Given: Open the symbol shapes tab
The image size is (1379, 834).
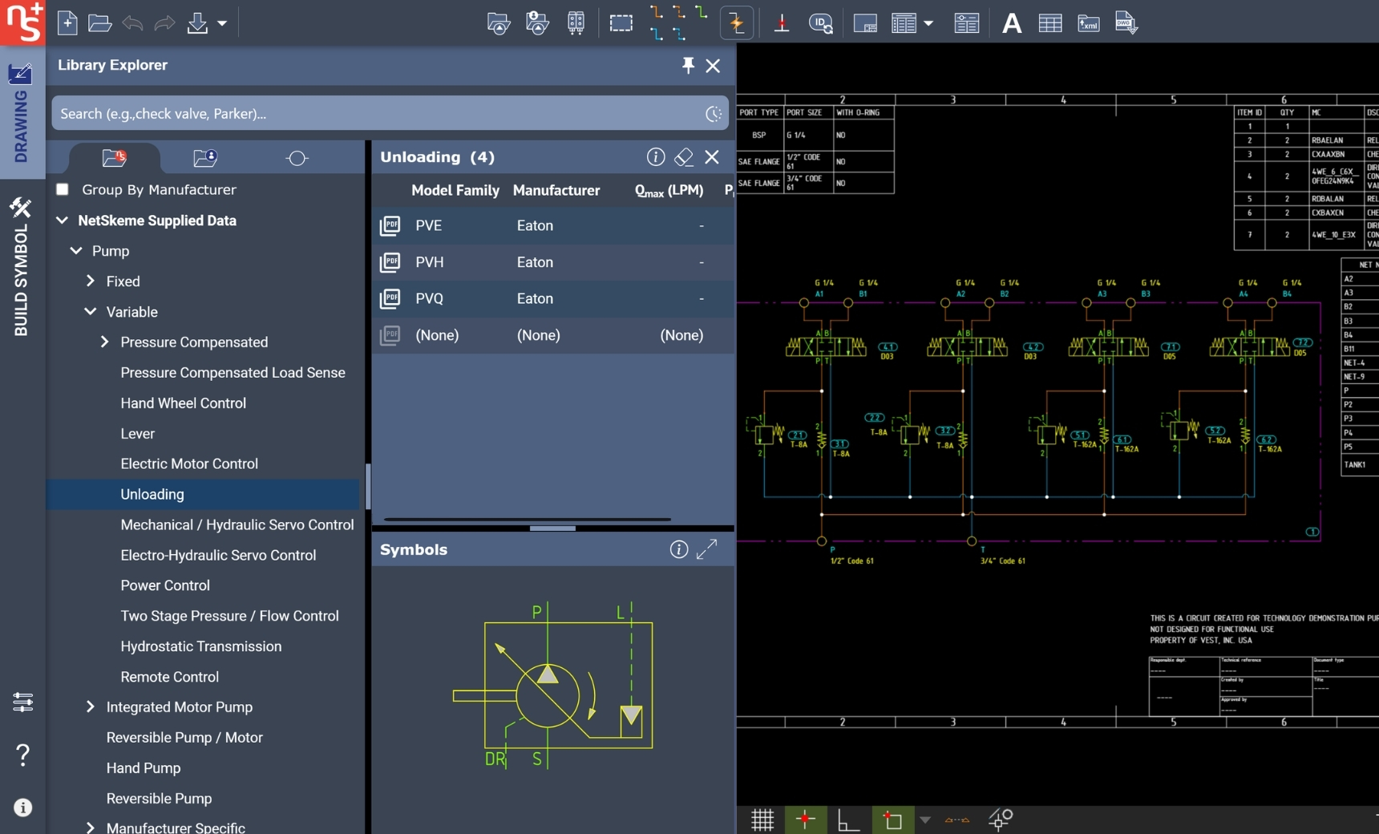Looking at the screenshot, I should point(297,158).
